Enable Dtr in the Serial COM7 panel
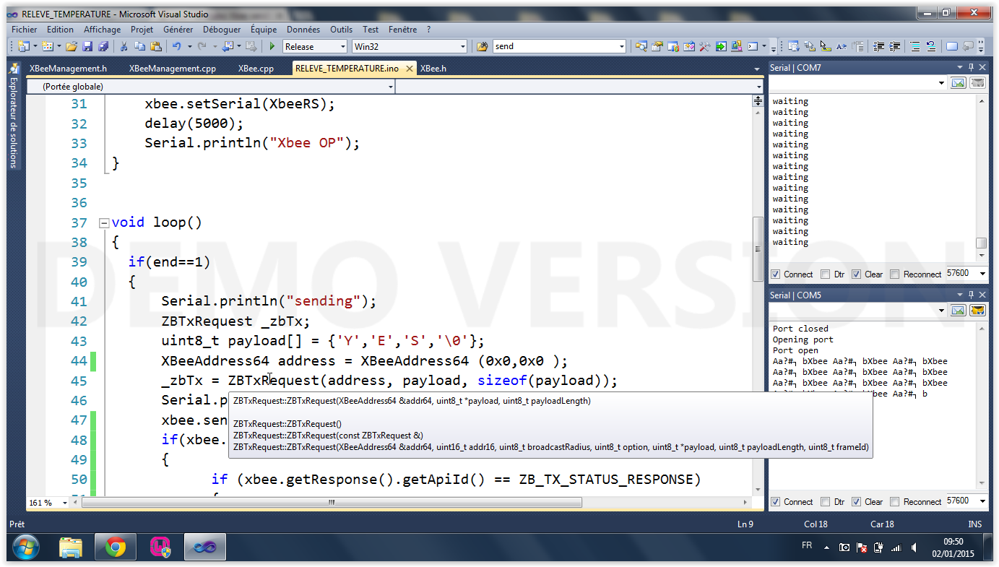Viewport: 999px width, 567px height. click(x=826, y=274)
